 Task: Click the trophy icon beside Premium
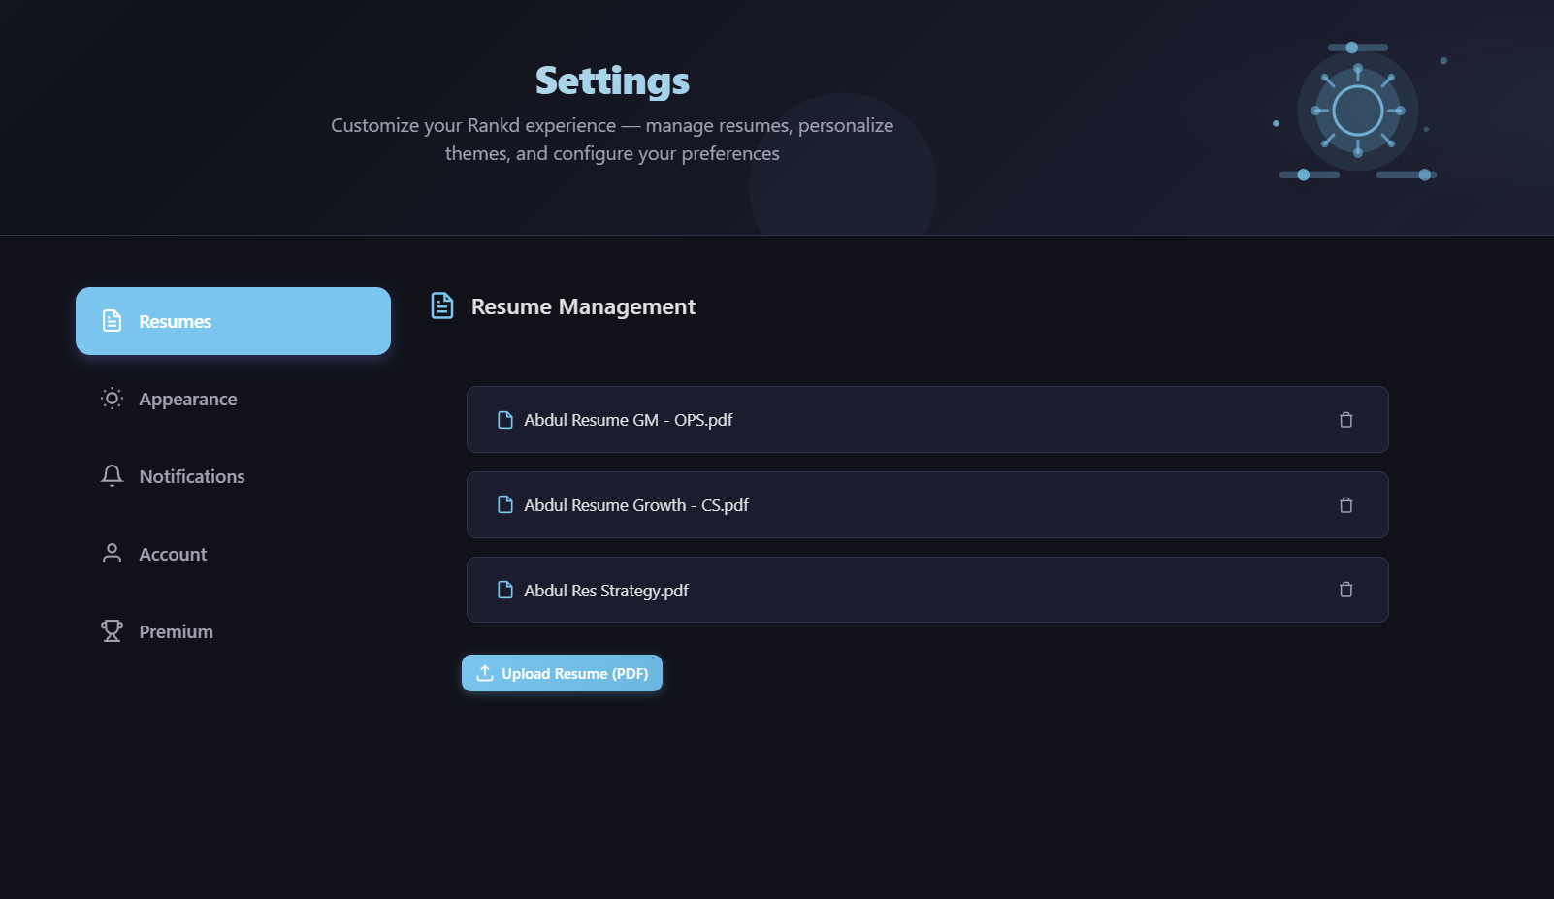click(111, 630)
